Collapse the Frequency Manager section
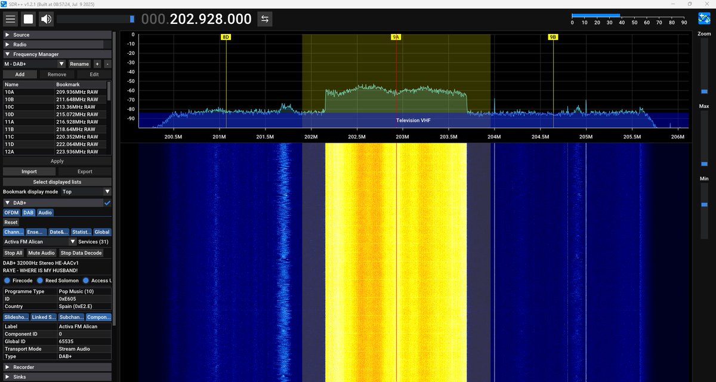The width and height of the screenshot is (716, 382). [x=57, y=54]
